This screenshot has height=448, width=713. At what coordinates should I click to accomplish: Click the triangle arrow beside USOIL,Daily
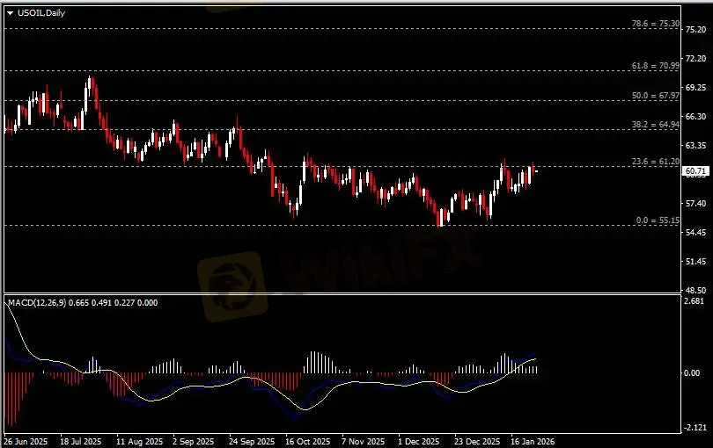[11, 13]
